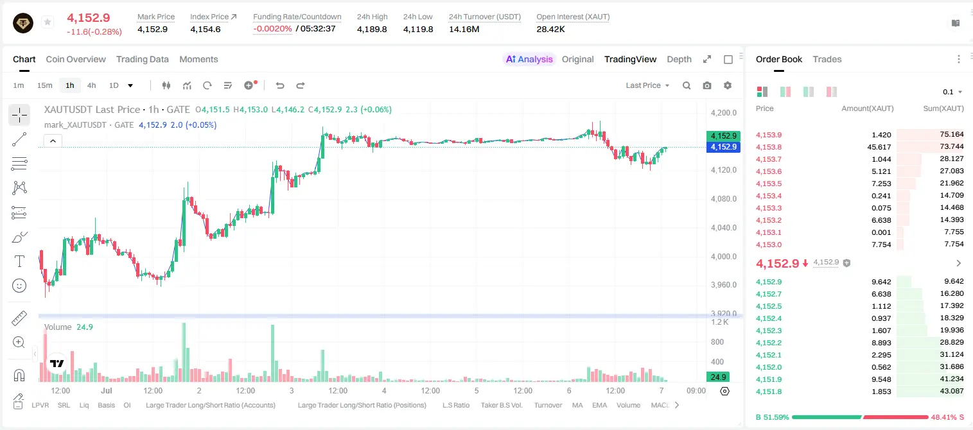Expand the 1D timeframe dropdown arrow
The width and height of the screenshot is (973, 430).
pyautogui.click(x=130, y=85)
